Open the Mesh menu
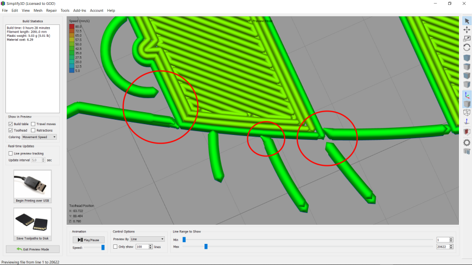This screenshot has width=472, height=265. (38, 10)
